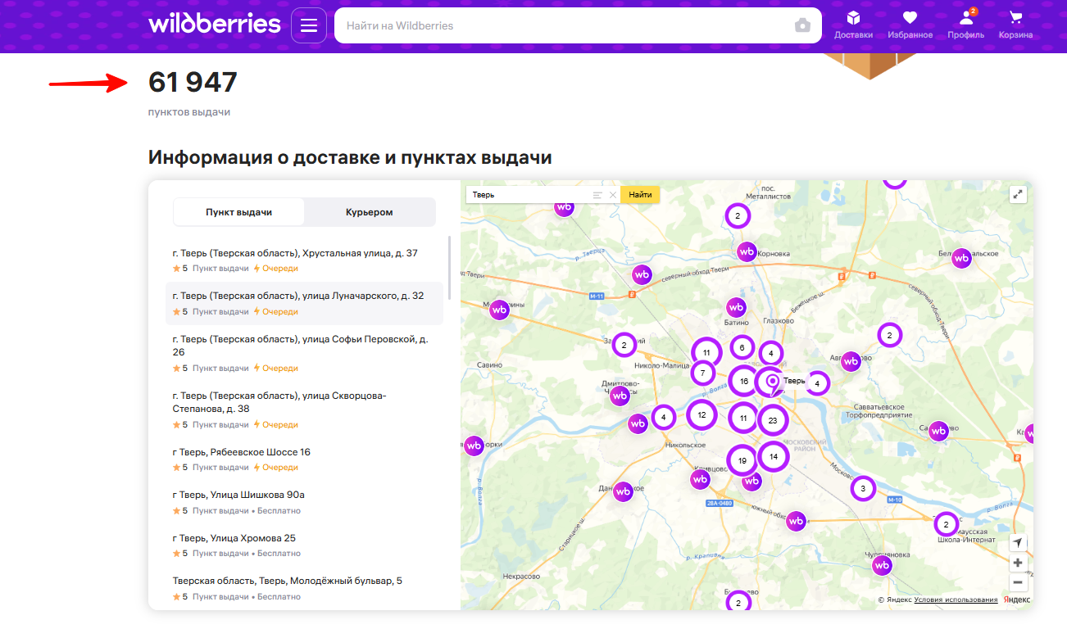Click the cluster marker labeled 3
The image size is (1067, 629).
click(x=862, y=489)
